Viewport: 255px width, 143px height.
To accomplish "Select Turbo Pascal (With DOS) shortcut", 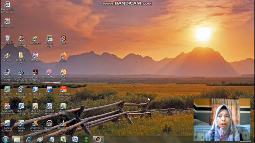I will tap(63, 92).
